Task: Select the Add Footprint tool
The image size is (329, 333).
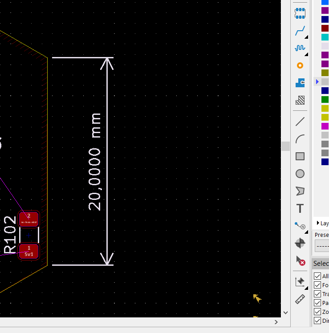Action: tap(300, 13)
